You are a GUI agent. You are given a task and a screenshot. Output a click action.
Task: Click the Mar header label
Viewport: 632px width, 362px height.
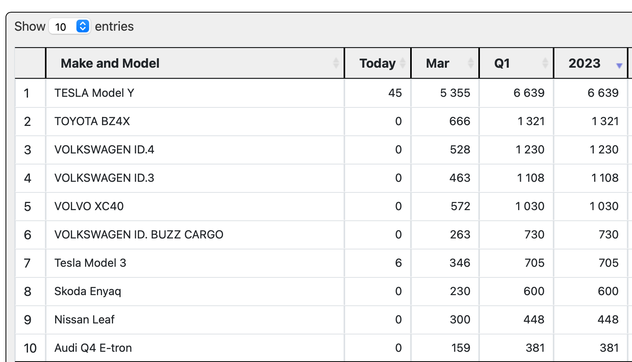pyautogui.click(x=437, y=63)
